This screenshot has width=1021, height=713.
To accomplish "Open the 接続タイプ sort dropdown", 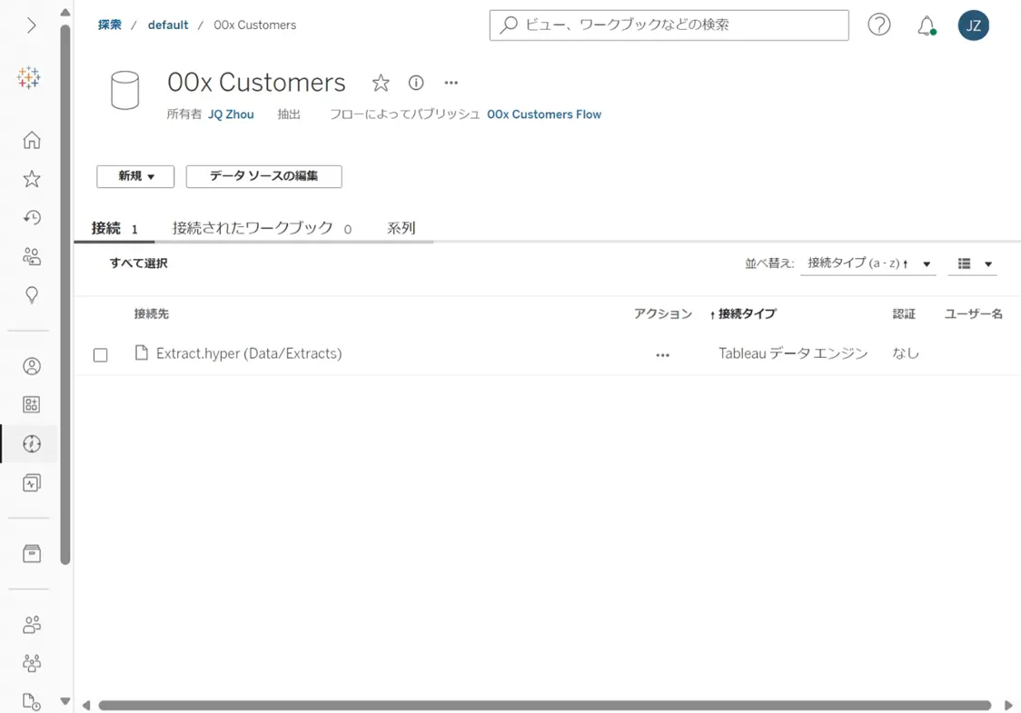I will 868,263.
